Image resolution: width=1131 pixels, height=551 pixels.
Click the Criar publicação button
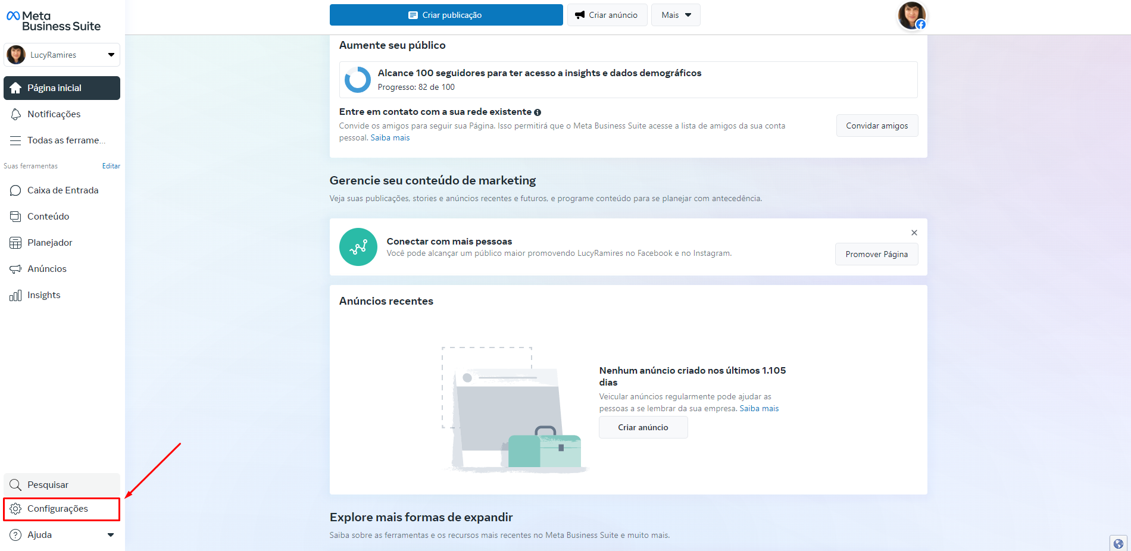pyautogui.click(x=446, y=15)
